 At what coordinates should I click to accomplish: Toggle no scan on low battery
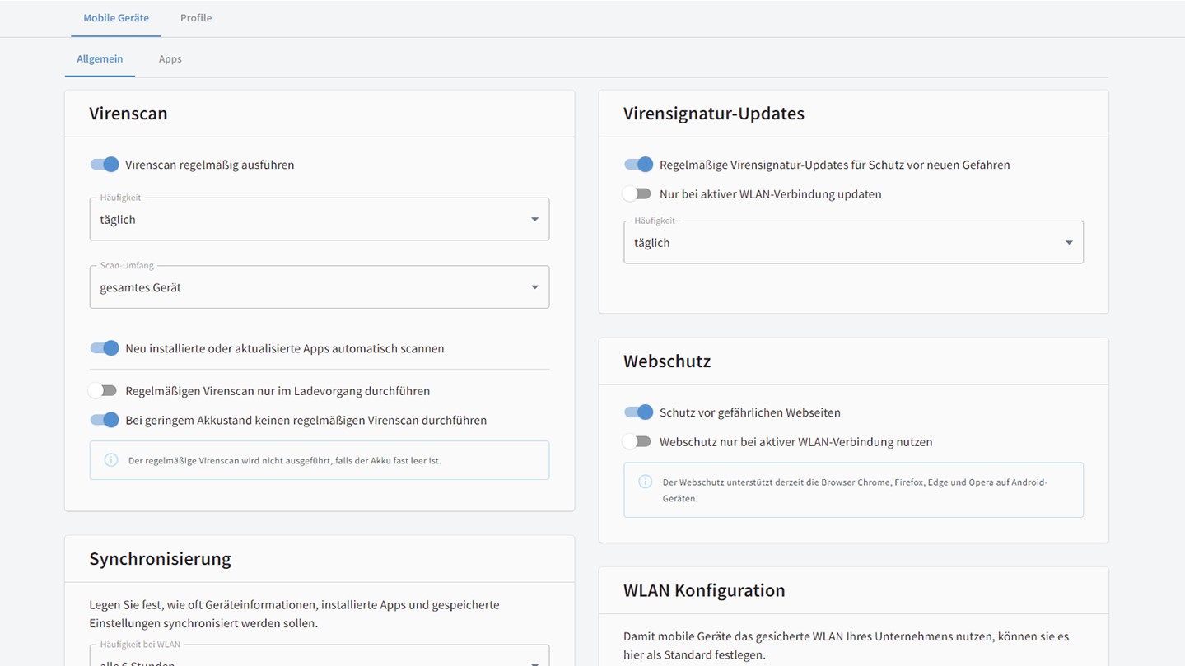[105, 421]
